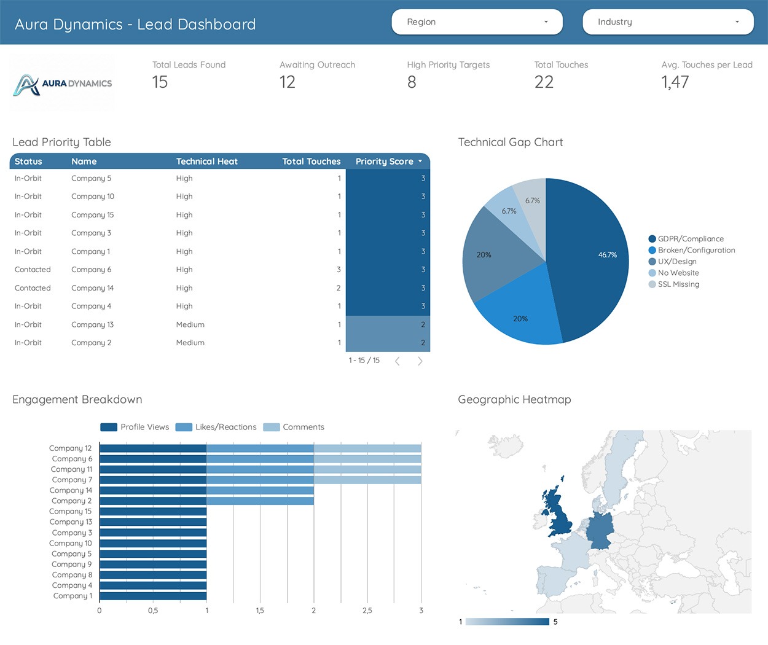Screen dimensions: 768x645
Task: Click GDPR/Compliance legend dot
Action: click(x=652, y=239)
